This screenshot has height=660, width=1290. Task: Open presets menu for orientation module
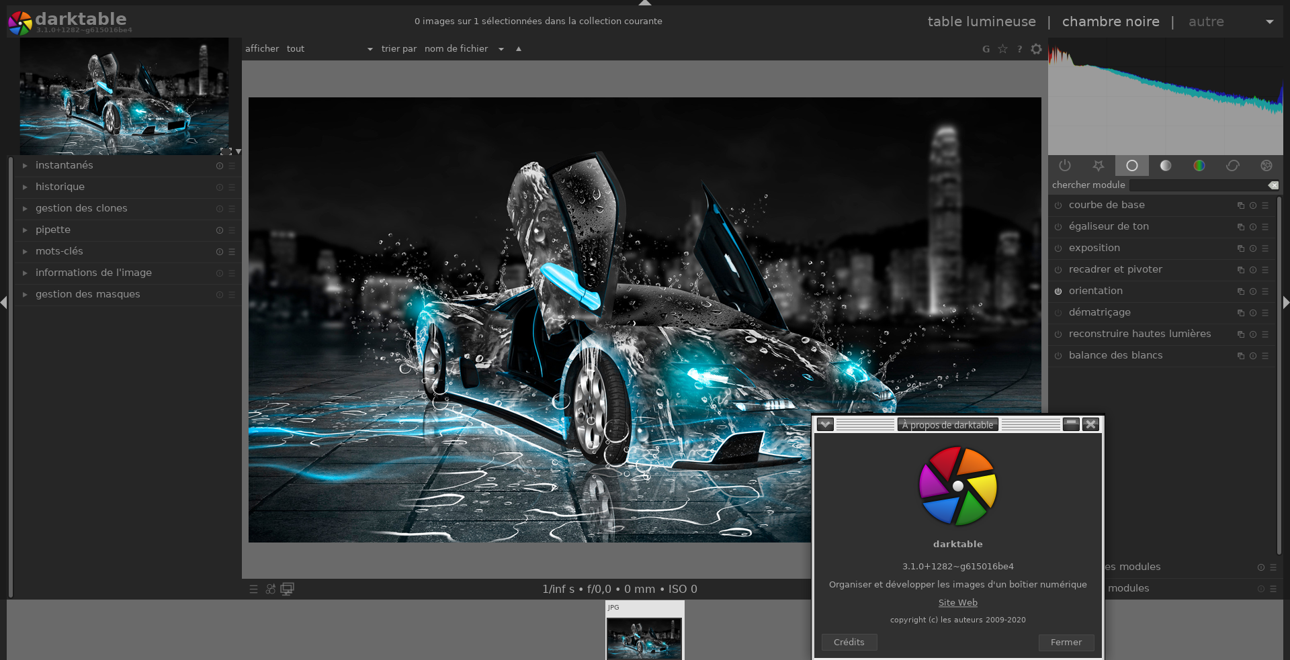click(1265, 291)
